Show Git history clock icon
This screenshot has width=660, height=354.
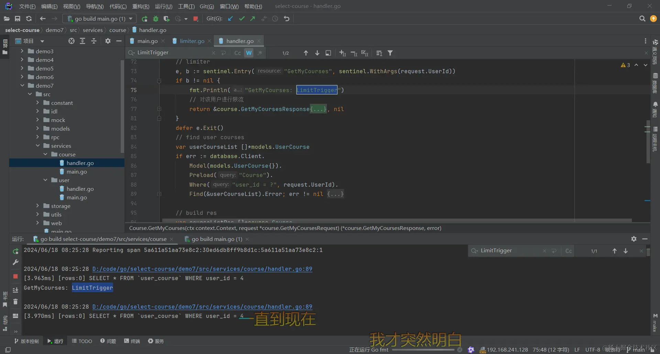click(x=275, y=19)
